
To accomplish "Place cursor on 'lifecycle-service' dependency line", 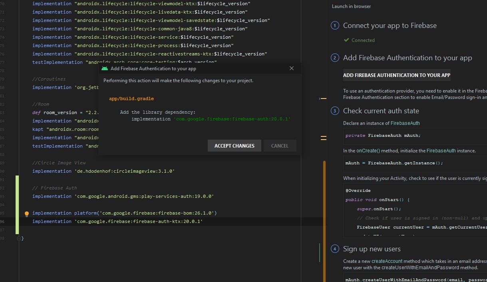I will (133, 37).
